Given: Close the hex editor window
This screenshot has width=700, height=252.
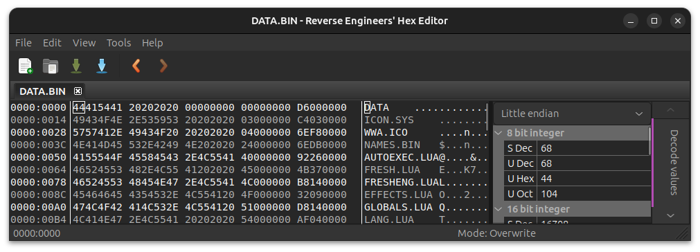Looking at the screenshot, I should [x=678, y=21].
